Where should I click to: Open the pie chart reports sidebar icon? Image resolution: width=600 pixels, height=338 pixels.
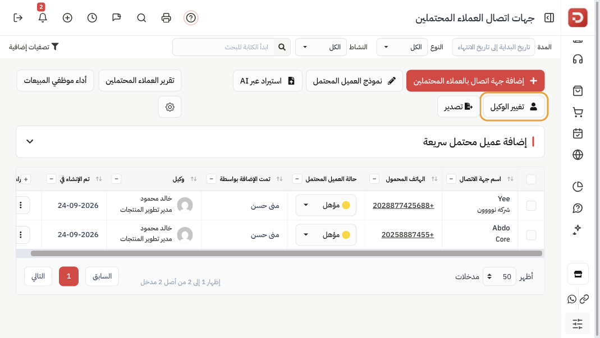578,187
